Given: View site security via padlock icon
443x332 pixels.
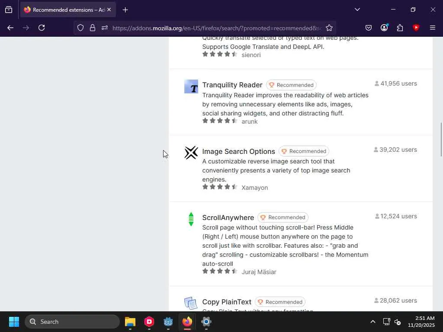Looking at the screenshot, I should pyautogui.click(x=93, y=28).
